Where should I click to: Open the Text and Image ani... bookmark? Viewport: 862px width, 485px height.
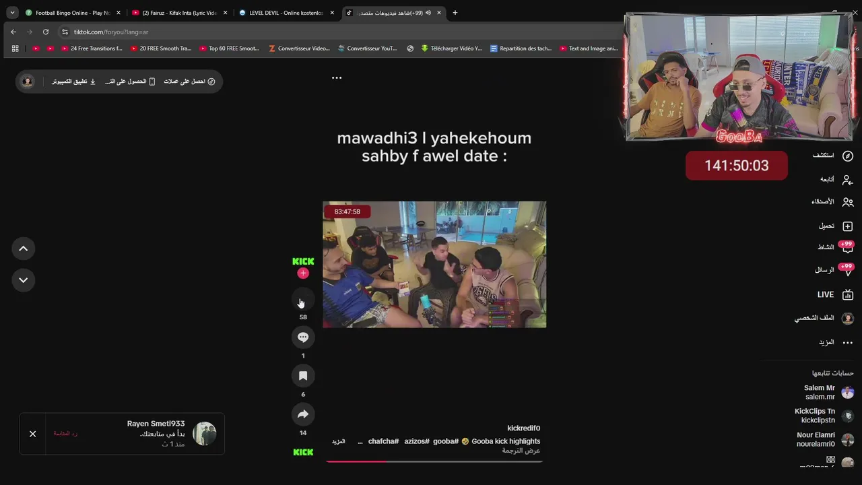tap(589, 48)
